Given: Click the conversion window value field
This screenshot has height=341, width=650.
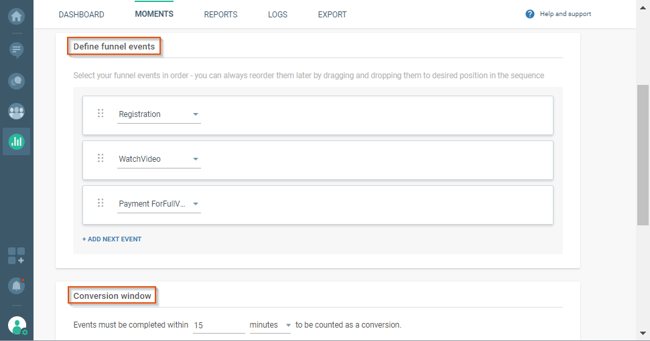Looking at the screenshot, I should click(x=218, y=325).
